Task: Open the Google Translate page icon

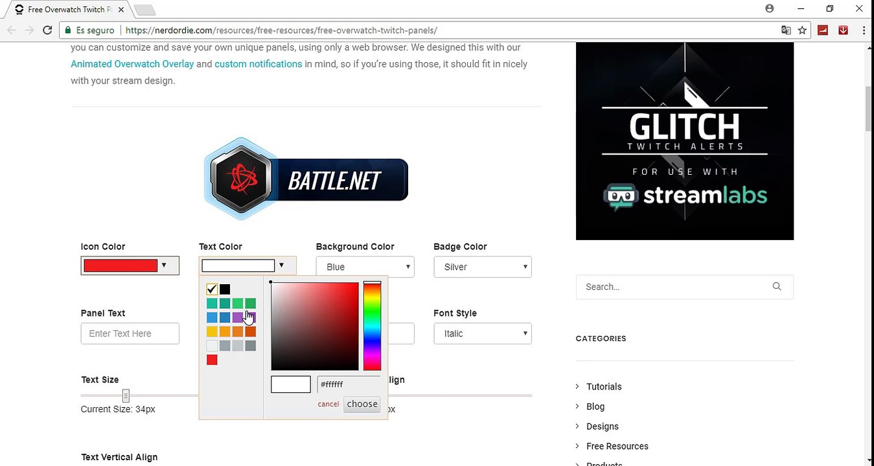Action: 786,30
